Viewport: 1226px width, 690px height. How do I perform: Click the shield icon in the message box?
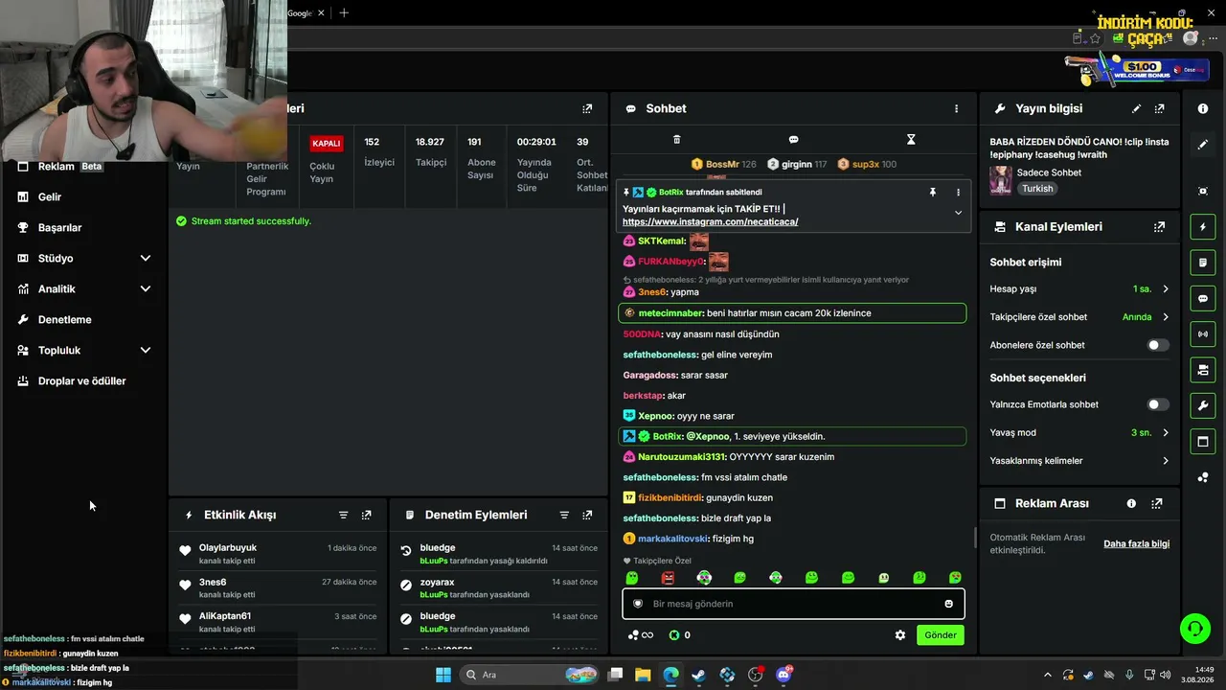pyautogui.click(x=638, y=604)
